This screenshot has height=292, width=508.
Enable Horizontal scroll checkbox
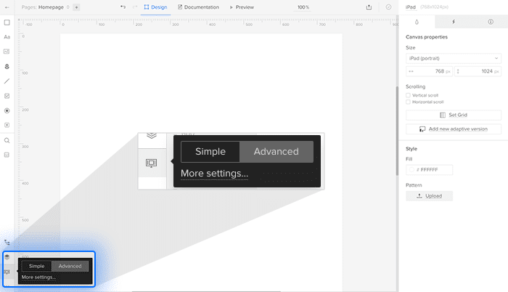(408, 102)
